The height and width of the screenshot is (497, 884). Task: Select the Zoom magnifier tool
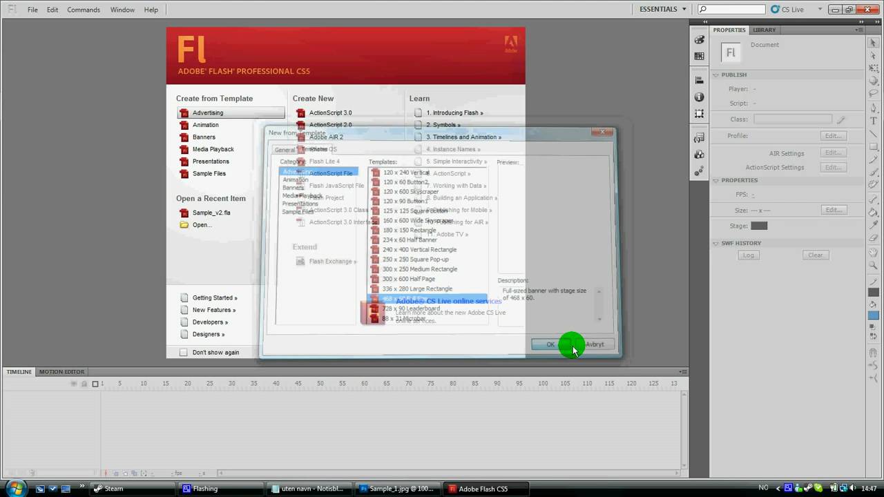click(x=874, y=265)
